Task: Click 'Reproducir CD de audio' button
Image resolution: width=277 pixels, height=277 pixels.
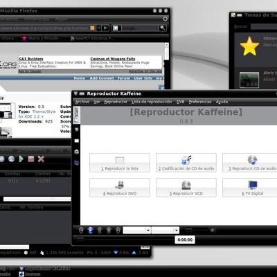Action: [250, 163]
